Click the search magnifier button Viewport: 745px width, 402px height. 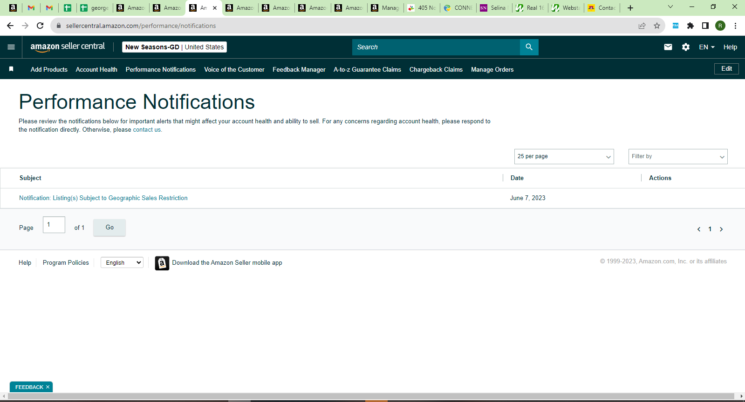click(x=529, y=47)
